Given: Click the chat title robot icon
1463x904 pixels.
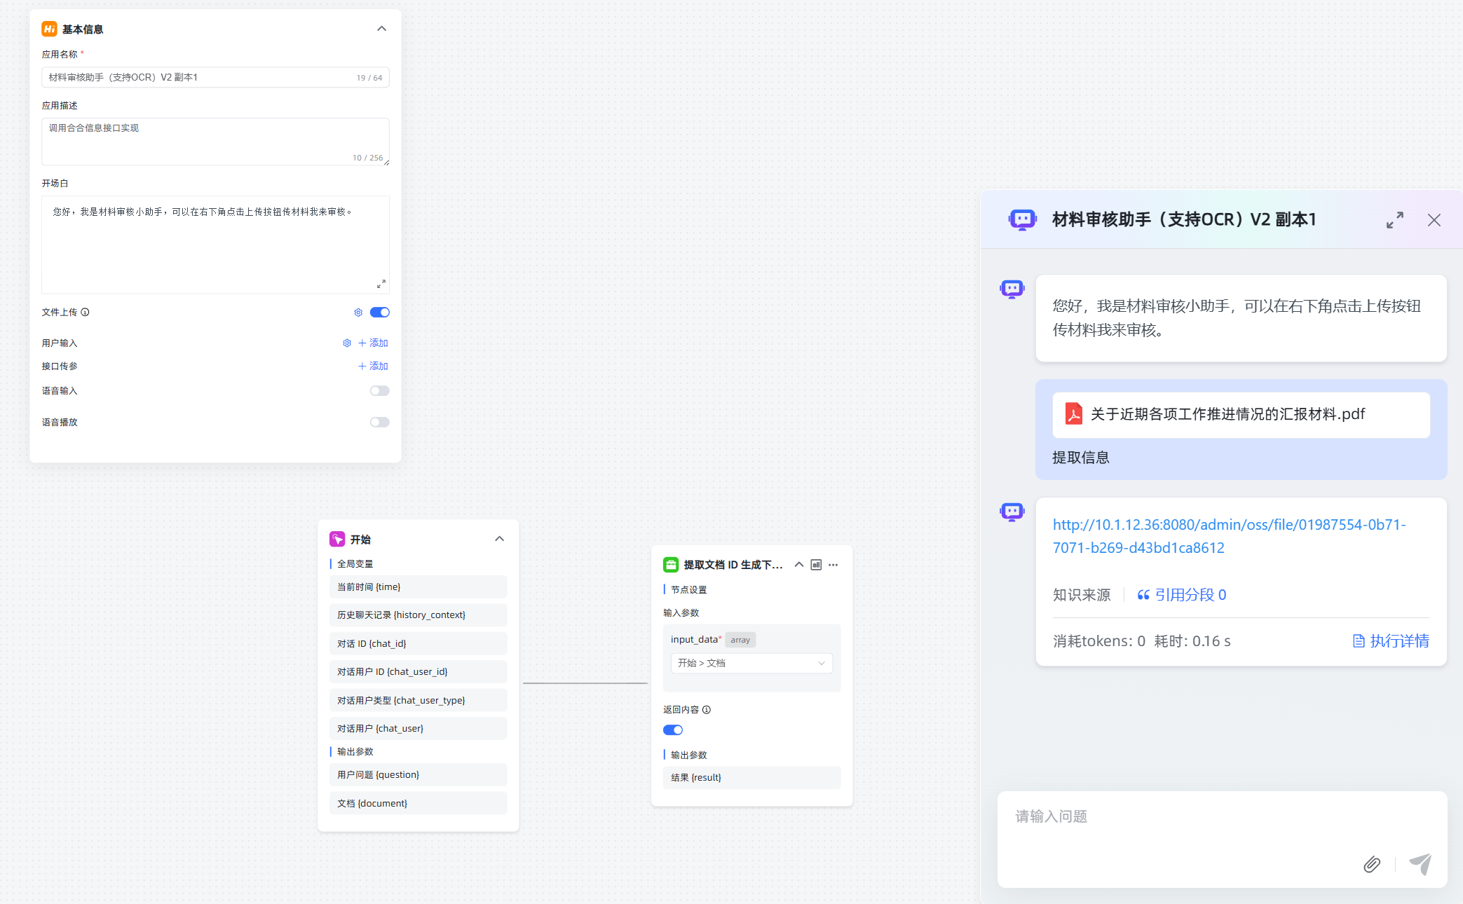Looking at the screenshot, I should (x=1023, y=220).
